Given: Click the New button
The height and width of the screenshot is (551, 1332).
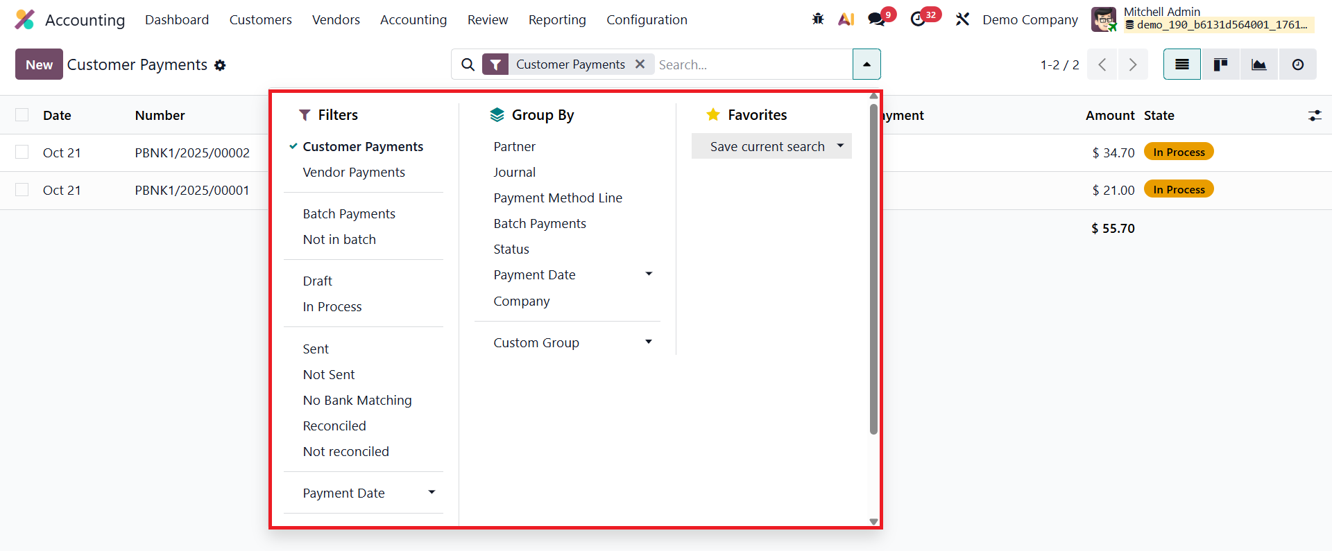Looking at the screenshot, I should (39, 64).
